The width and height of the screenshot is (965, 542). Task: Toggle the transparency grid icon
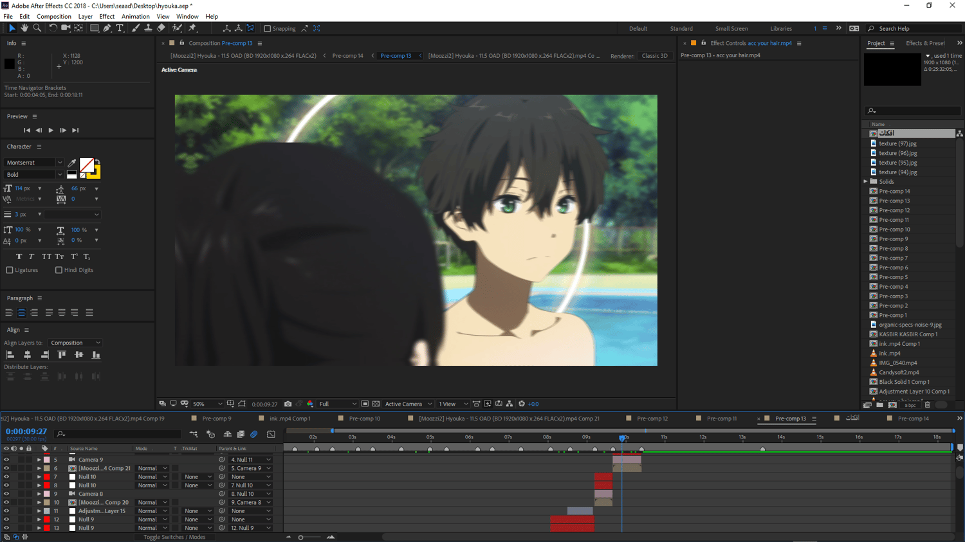(x=376, y=404)
